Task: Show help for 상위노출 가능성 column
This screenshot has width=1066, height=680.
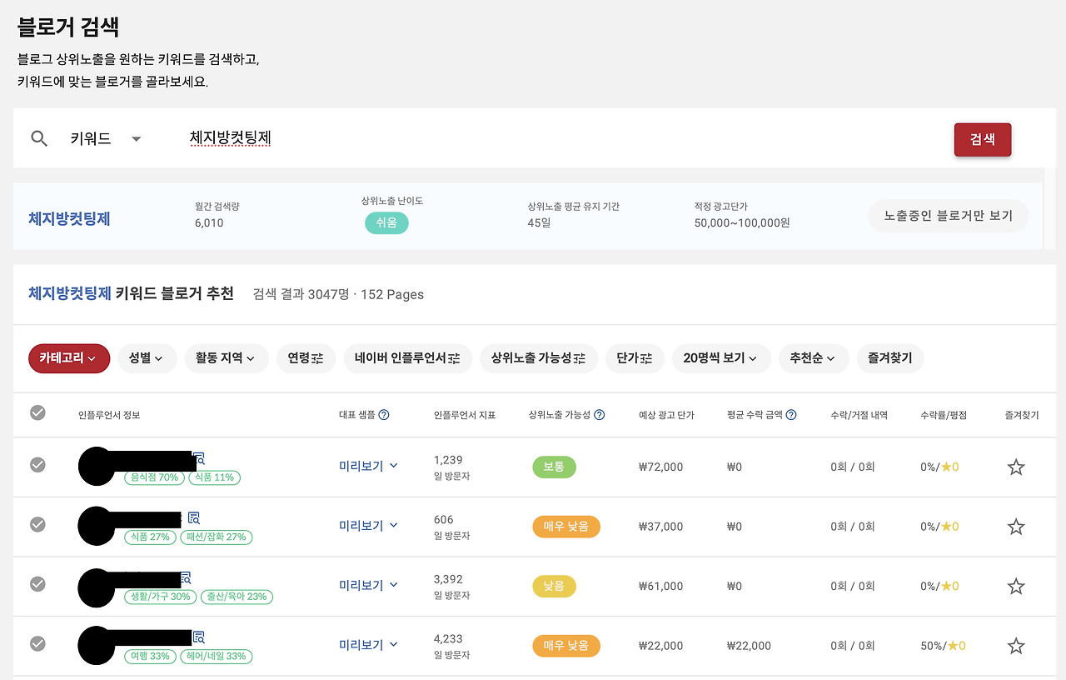Action: pos(600,415)
